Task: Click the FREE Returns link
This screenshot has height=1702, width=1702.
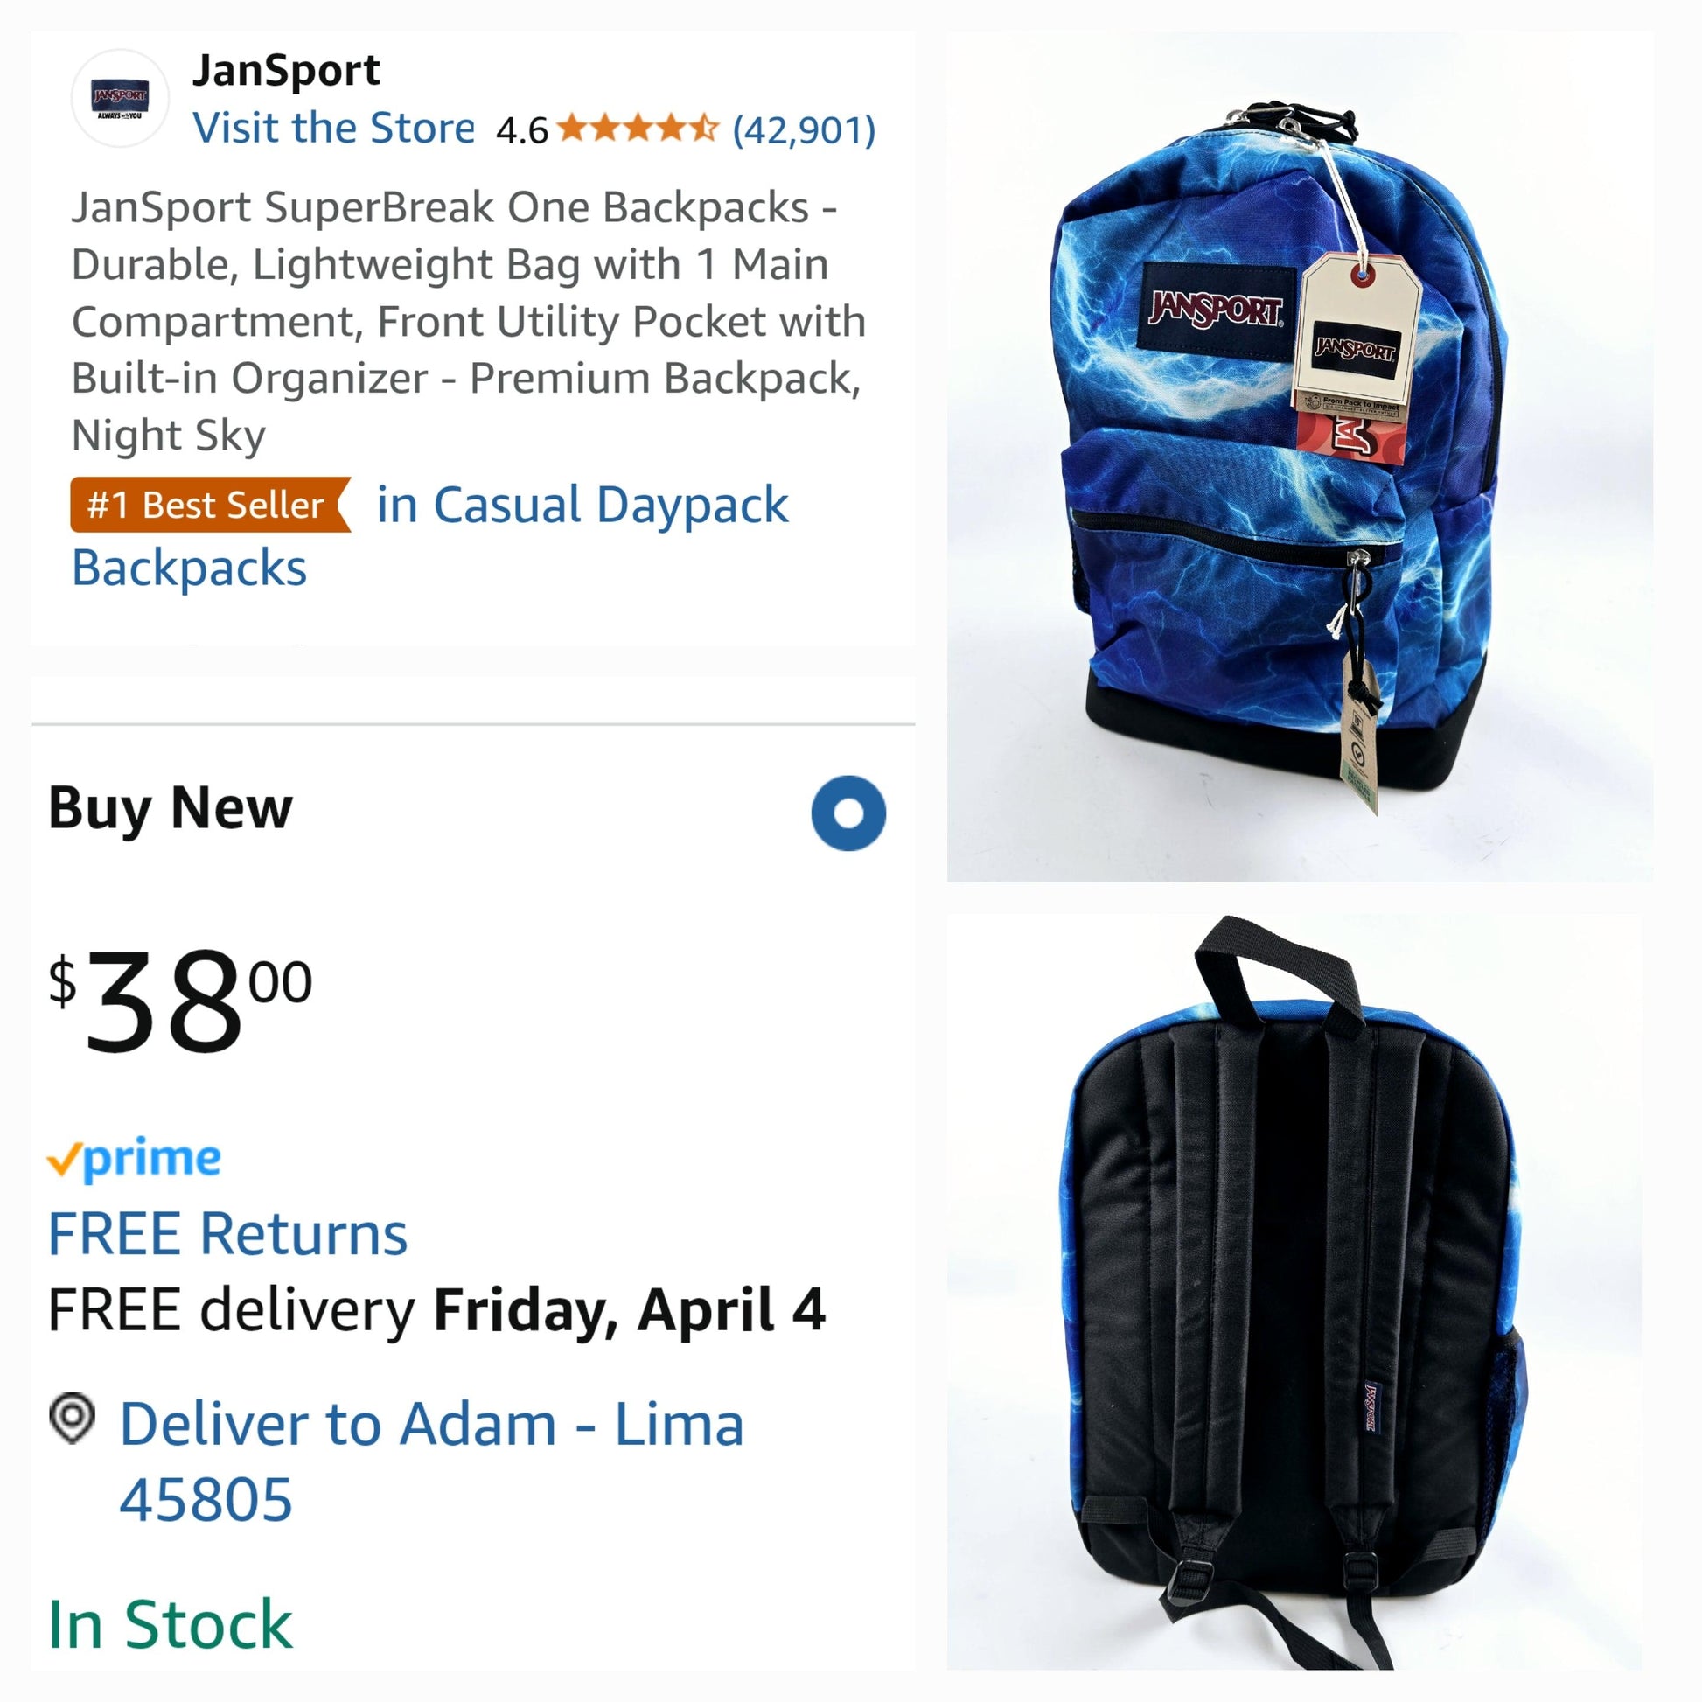Action: [x=227, y=1233]
